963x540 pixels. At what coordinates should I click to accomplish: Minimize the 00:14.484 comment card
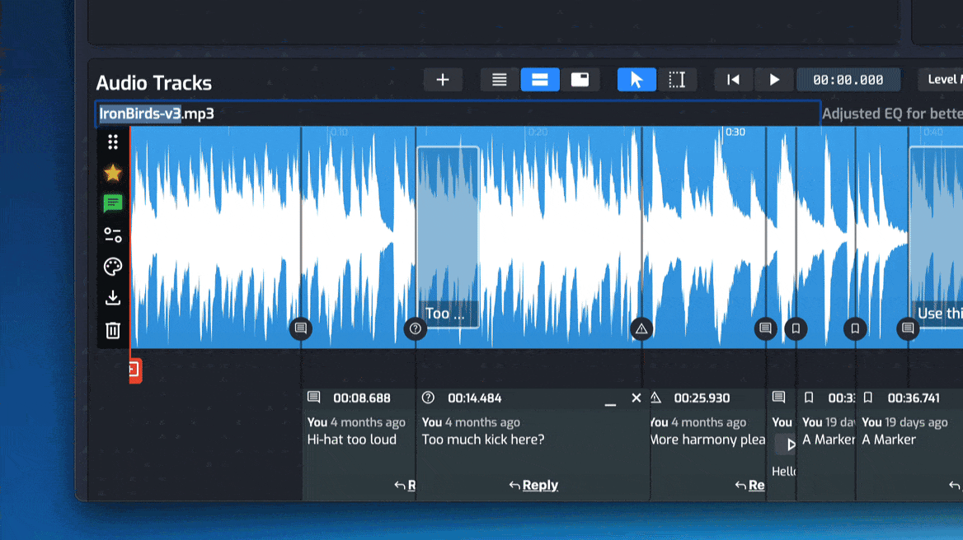pos(610,399)
